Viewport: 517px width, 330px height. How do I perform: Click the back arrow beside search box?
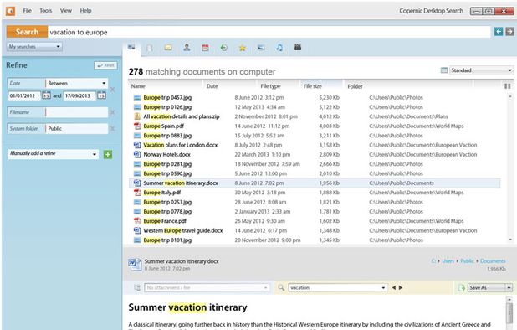click(499, 32)
